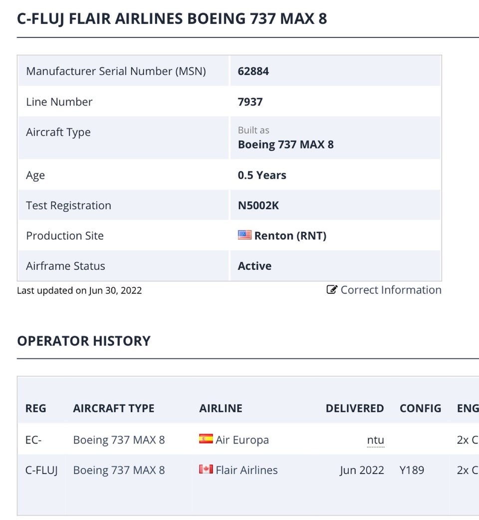
Task: Click the Y189 configuration value
Action: pyautogui.click(x=412, y=470)
